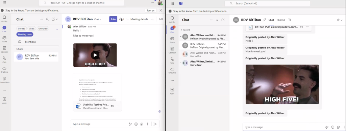Expand new chat dropdown arrow in left panel

[57, 19]
